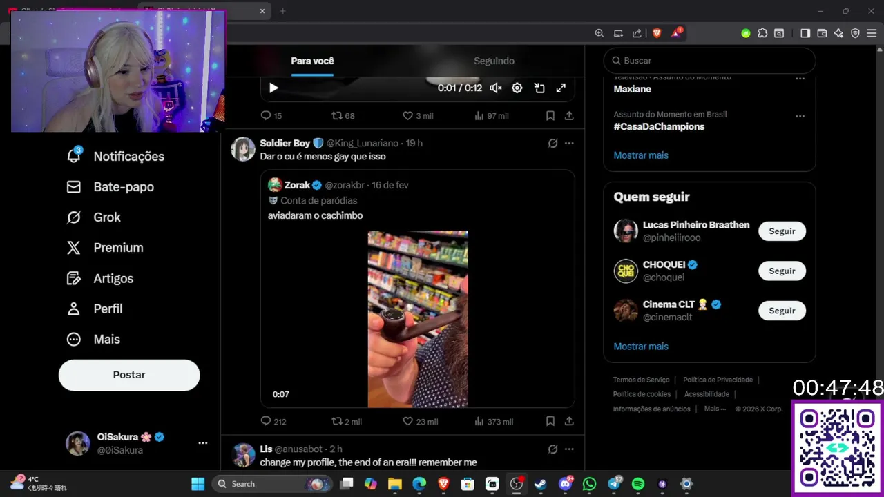
Task: Bookmark Soldier Boy's post
Action: point(550,421)
